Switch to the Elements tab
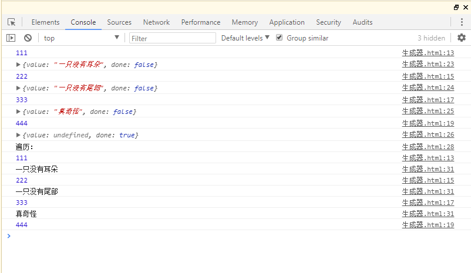 (45, 22)
